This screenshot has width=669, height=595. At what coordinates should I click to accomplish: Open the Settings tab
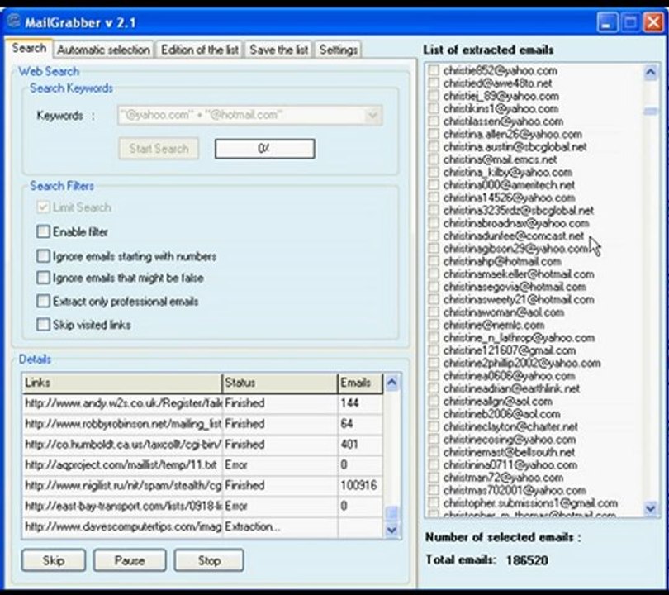pyautogui.click(x=339, y=50)
